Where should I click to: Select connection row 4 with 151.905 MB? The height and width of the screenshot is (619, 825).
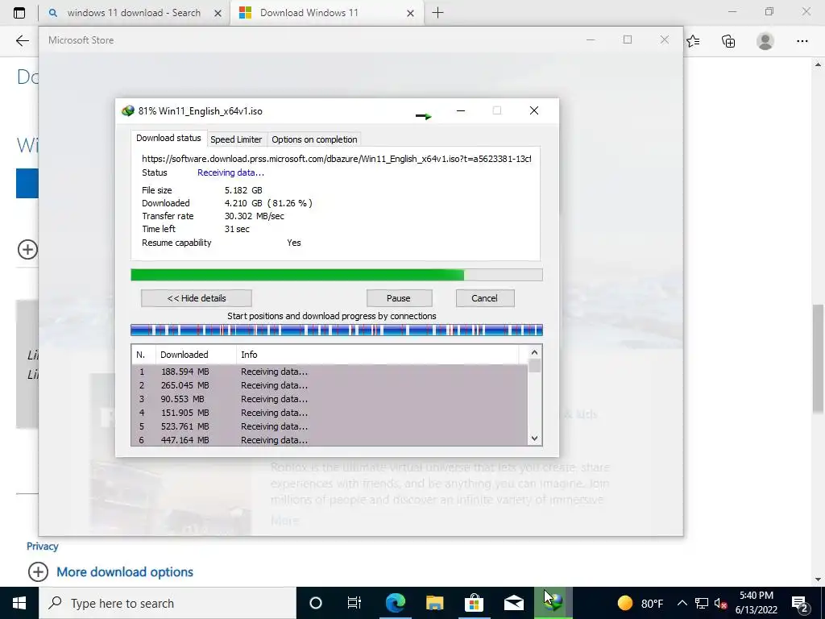(330, 413)
